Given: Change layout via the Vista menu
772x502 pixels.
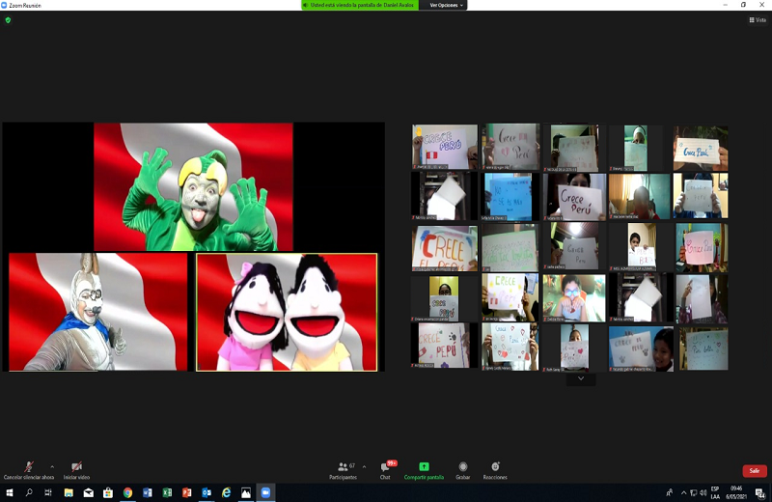Looking at the screenshot, I should (x=758, y=19).
